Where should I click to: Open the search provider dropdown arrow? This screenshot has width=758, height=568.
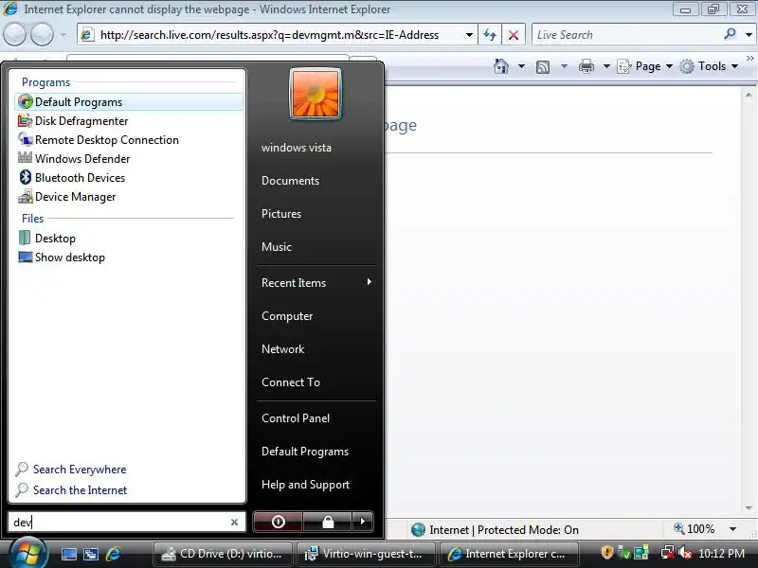(749, 35)
